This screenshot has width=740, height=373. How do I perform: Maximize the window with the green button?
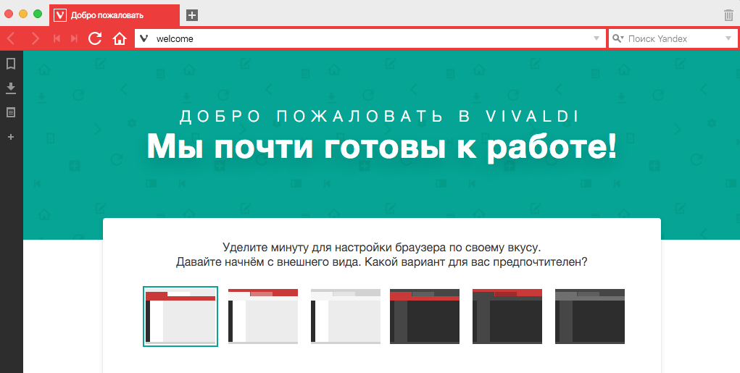pos(37,14)
